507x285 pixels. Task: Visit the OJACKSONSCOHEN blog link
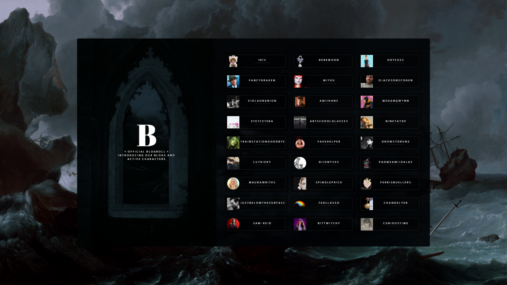pyautogui.click(x=396, y=81)
